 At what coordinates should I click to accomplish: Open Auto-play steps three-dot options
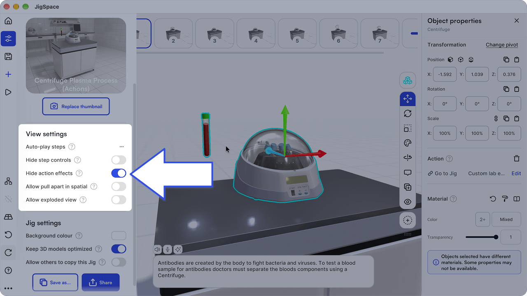point(121,147)
